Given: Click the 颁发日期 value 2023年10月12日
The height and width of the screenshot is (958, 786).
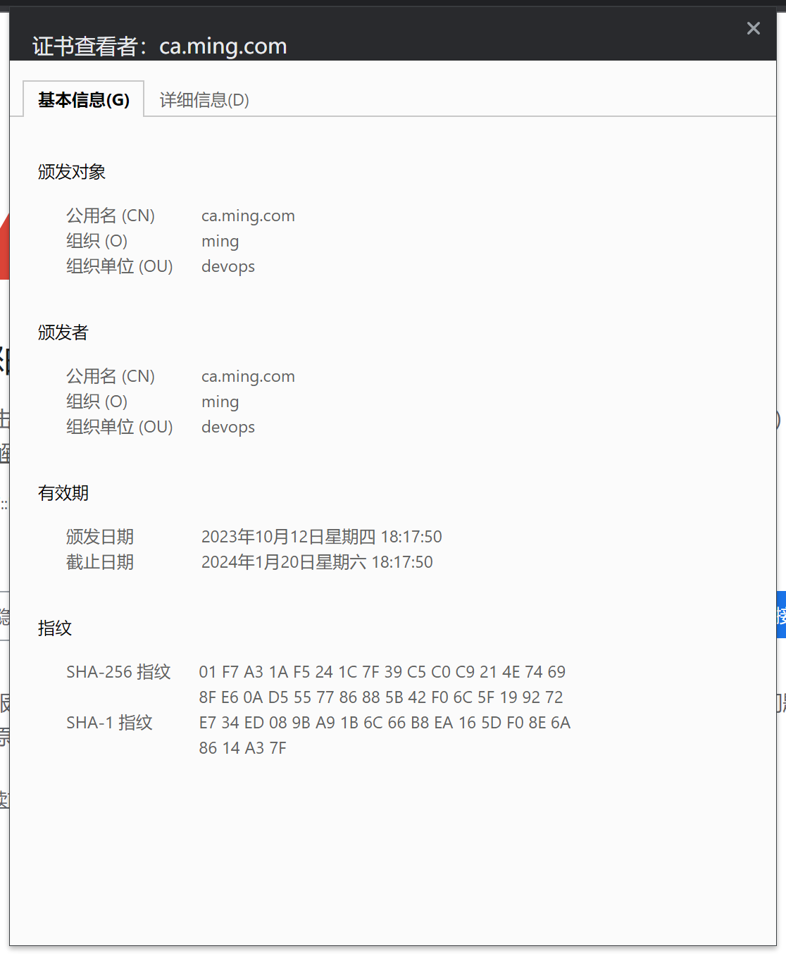Looking at the screenshot, I should pyautogui.click(x=321, y=537).
